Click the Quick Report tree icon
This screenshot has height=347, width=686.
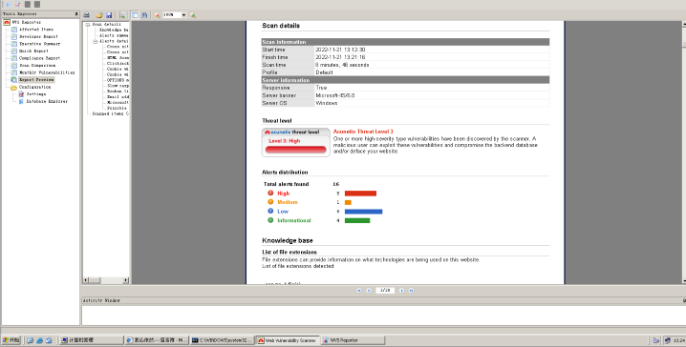(x=14, y=51)
